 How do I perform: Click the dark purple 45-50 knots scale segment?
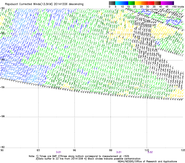tap(170, 3)
